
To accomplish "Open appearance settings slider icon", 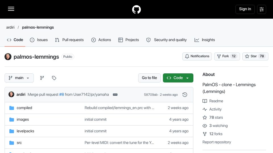I will (262, 9).
